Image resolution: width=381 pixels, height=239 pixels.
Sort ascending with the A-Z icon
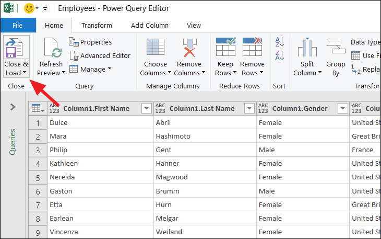coord(279,42)
